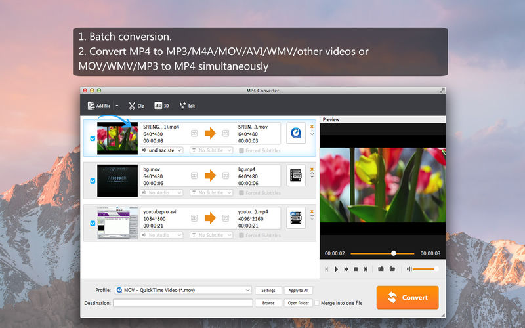This screenshot has width=525, height=328.
Task: Open No Subtitle dropdown for SPRING mp4
Action: 211,150
